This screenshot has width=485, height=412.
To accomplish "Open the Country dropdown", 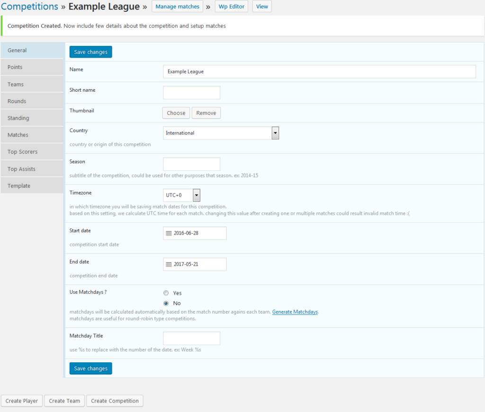I will tap(221, 133).
